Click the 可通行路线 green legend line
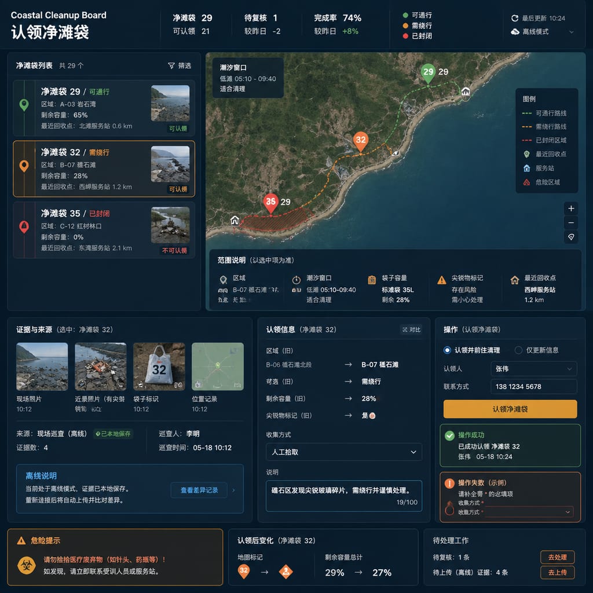Screen dimensions: 593x593 coord(527,114)
